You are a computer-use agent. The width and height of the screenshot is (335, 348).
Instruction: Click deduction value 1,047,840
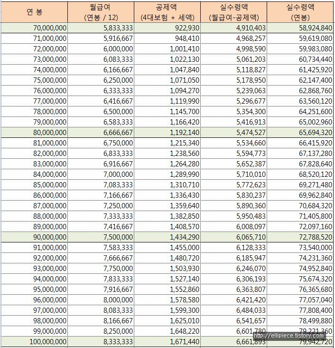pos(167,70)
